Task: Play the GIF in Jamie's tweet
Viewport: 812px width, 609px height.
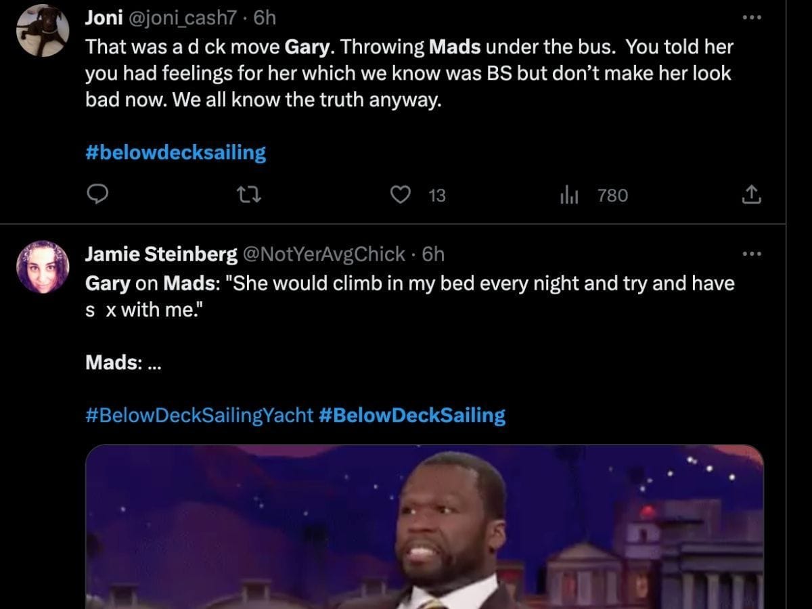Action: pyautogui.click(x=424, y=526)
